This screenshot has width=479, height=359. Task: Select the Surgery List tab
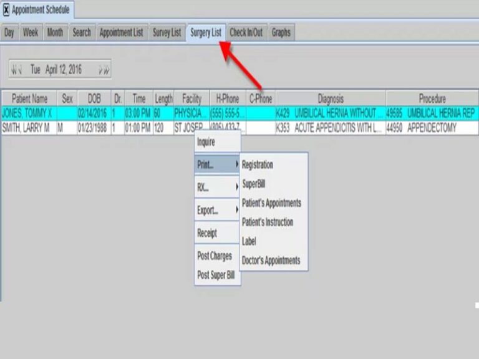[x=206, y=32]
